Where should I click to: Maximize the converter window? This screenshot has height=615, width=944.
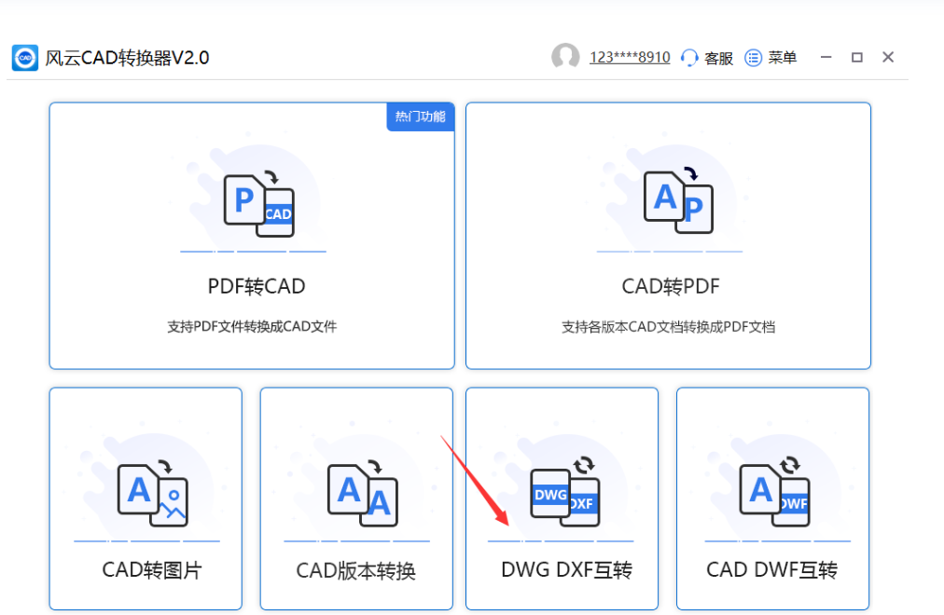pos(856,57)
